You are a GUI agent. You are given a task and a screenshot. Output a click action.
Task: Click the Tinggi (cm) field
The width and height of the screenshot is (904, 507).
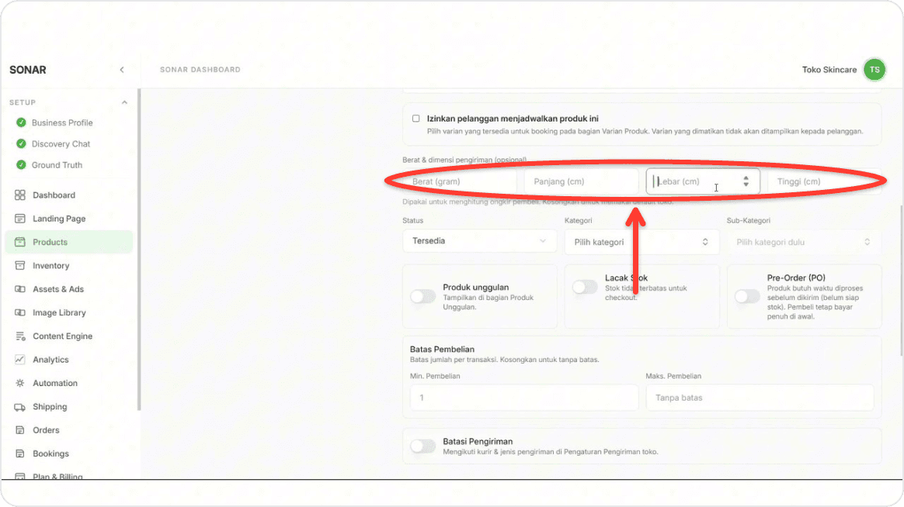(825, 182)
